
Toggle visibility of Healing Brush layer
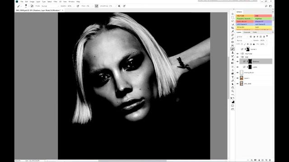pyautogui.click(x=238, y=72)
